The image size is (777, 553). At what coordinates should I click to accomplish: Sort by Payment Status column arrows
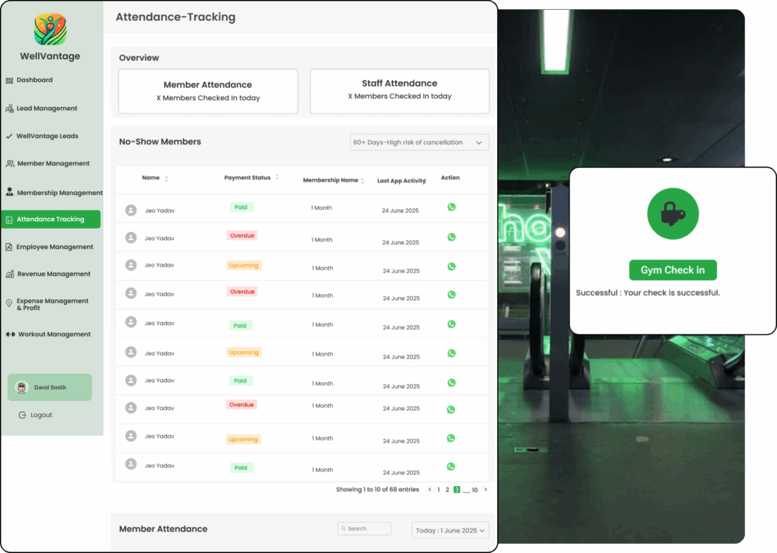coord(277,178)
